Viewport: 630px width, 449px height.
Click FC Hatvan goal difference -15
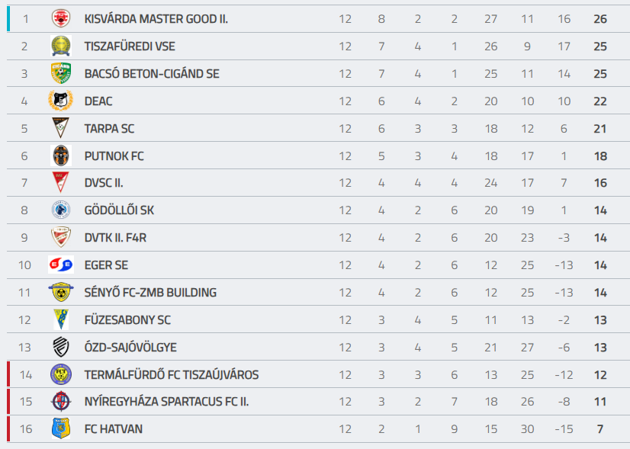[x=564, y=429]
